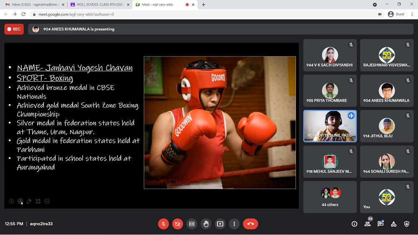Viewport: 418px width, 235px height.
Task: Open meeting details info icon
Action: (354, 224)
